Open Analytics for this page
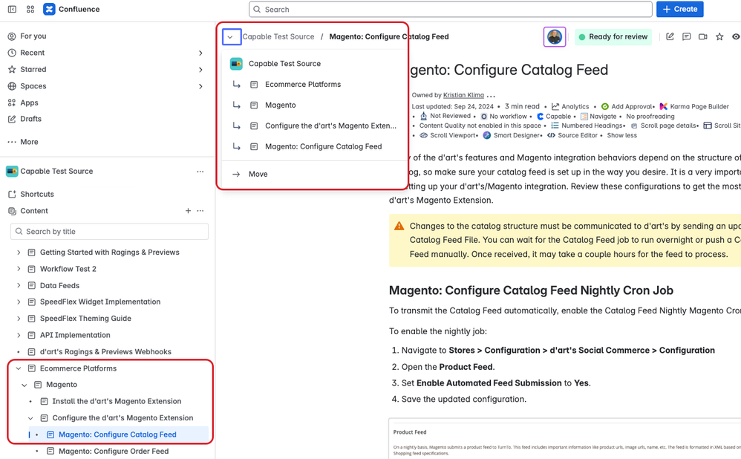 pos(570,106)
